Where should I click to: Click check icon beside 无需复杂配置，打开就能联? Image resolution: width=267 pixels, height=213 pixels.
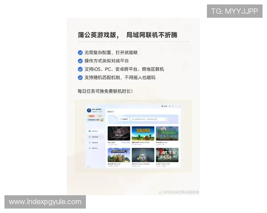[x=80, y=53]
